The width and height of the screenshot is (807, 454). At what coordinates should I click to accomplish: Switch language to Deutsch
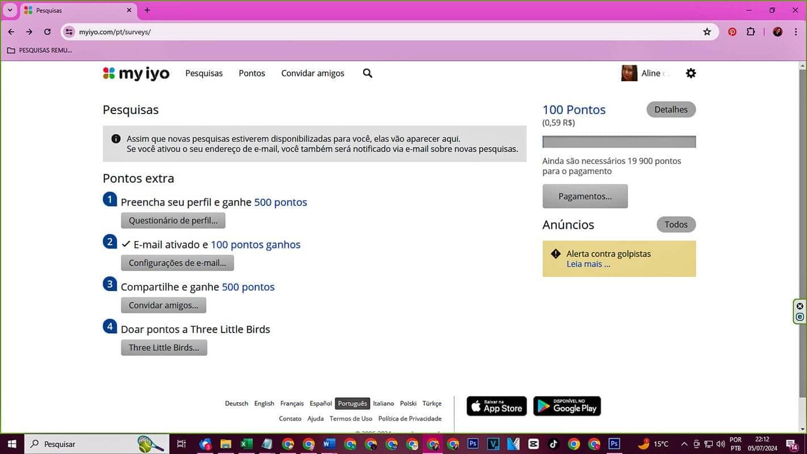click(x=237, y=403)
